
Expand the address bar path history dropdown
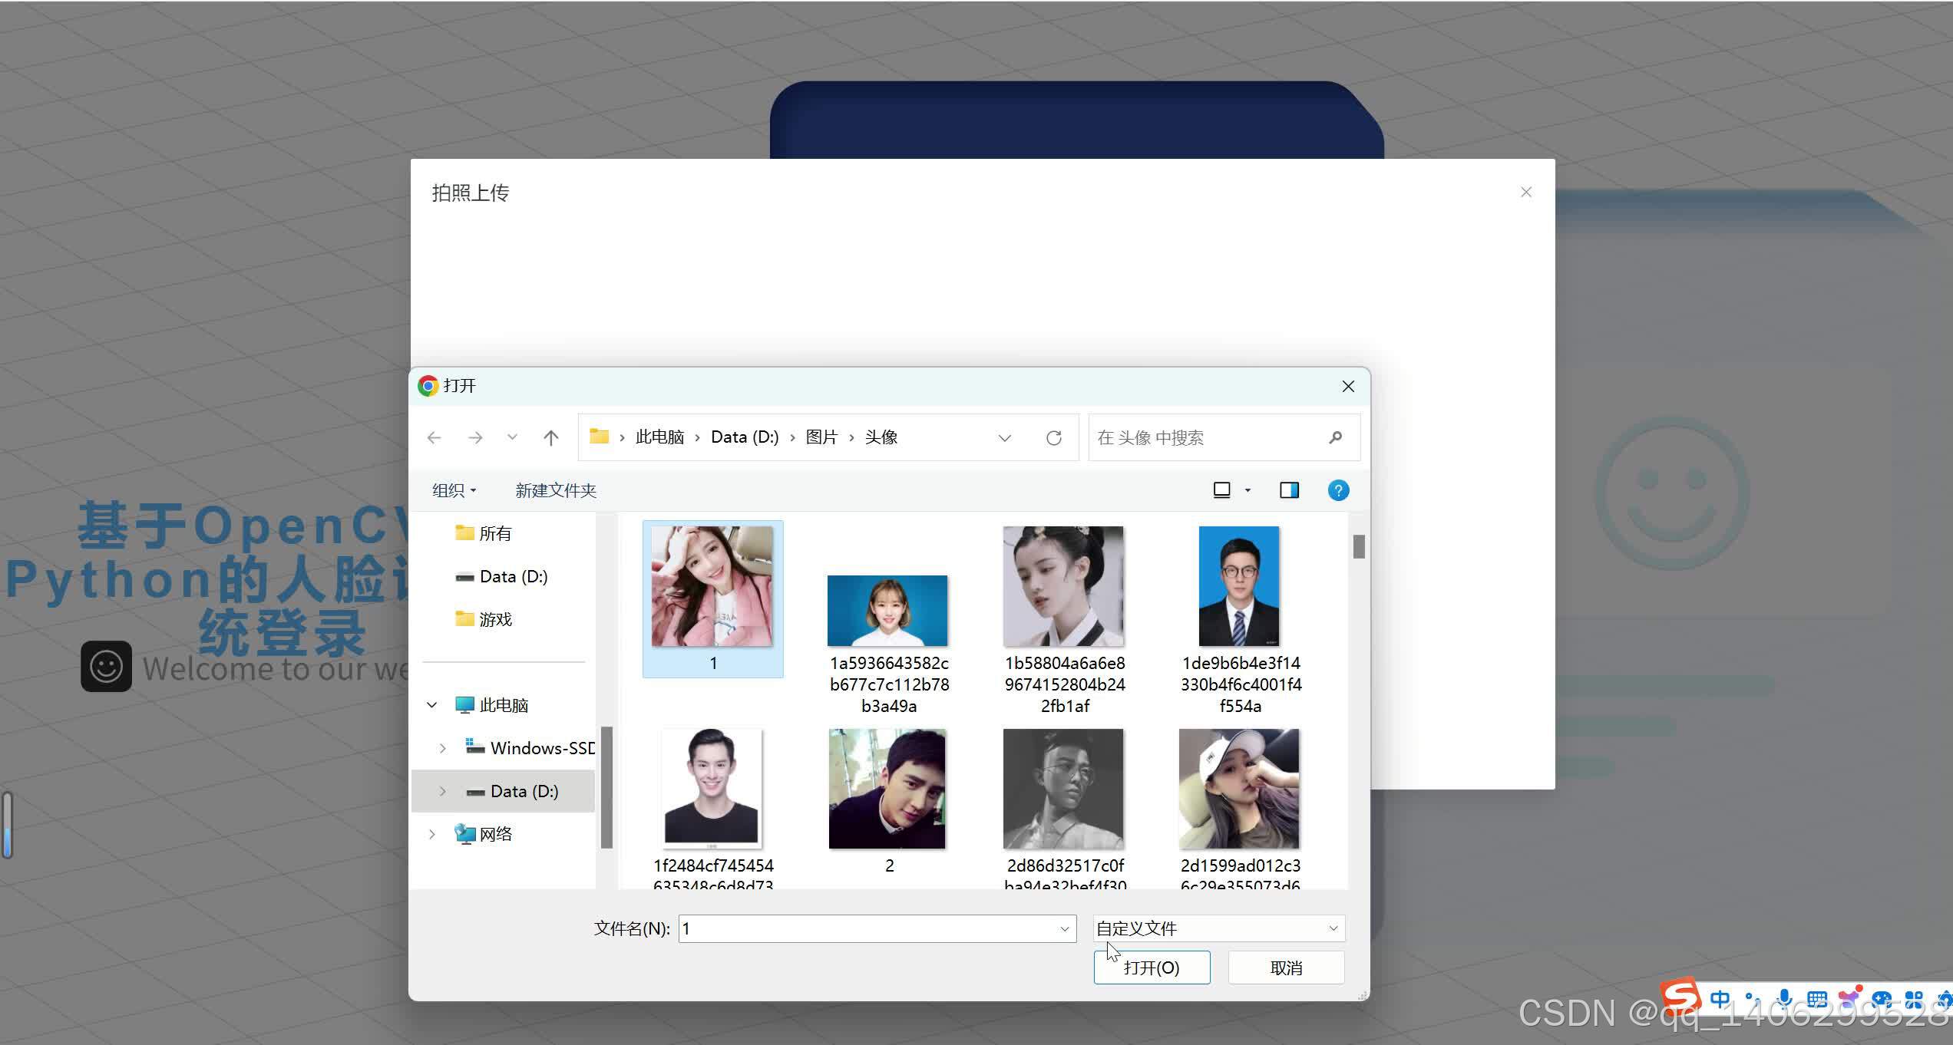click(x=1004, y=438)
